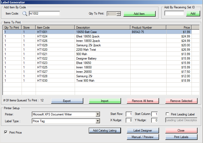Click the Remove Selected button
The height and width of the screenshot is (143, 203).
pyautogui.click(x=181, y=101)
